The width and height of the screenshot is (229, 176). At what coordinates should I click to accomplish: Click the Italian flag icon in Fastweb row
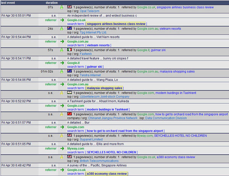69,50
